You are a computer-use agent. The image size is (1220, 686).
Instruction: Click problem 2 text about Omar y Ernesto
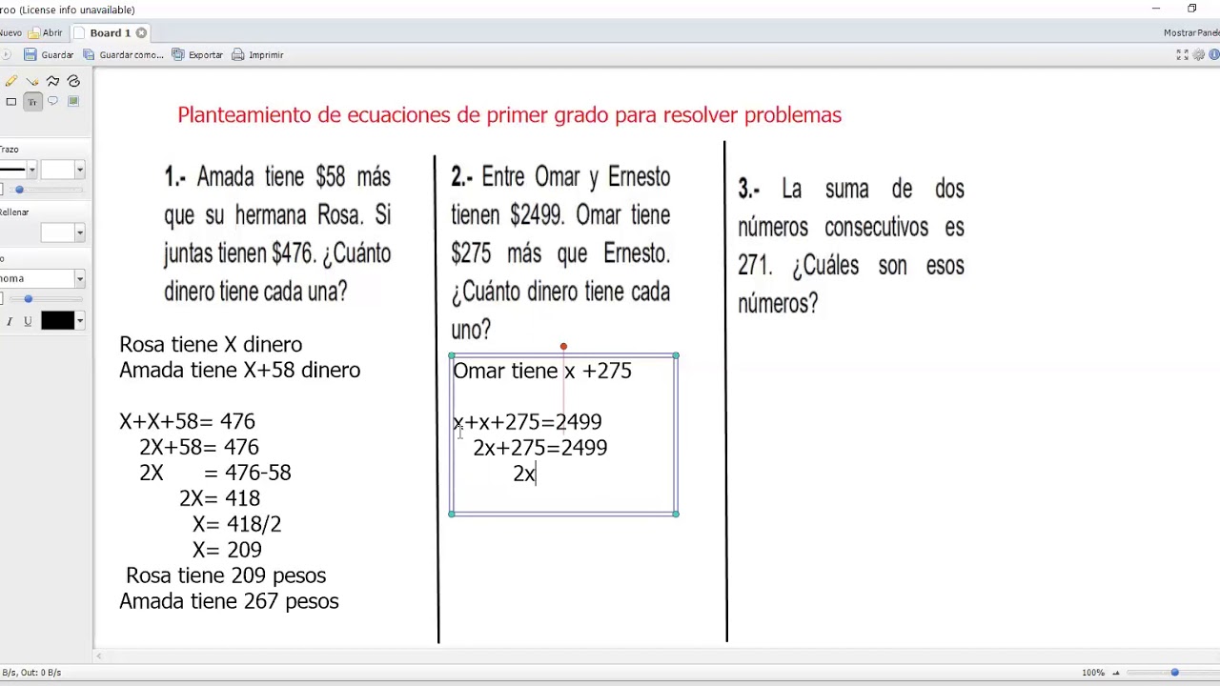tap(560, 253)
